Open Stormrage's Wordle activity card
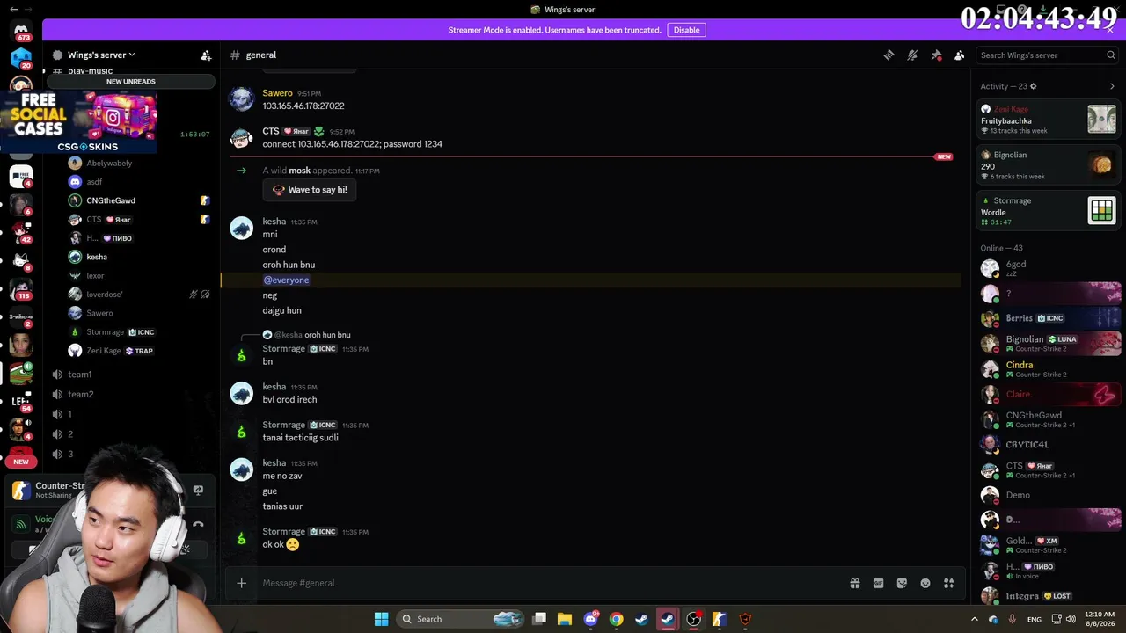 (x=1049, y=211)
